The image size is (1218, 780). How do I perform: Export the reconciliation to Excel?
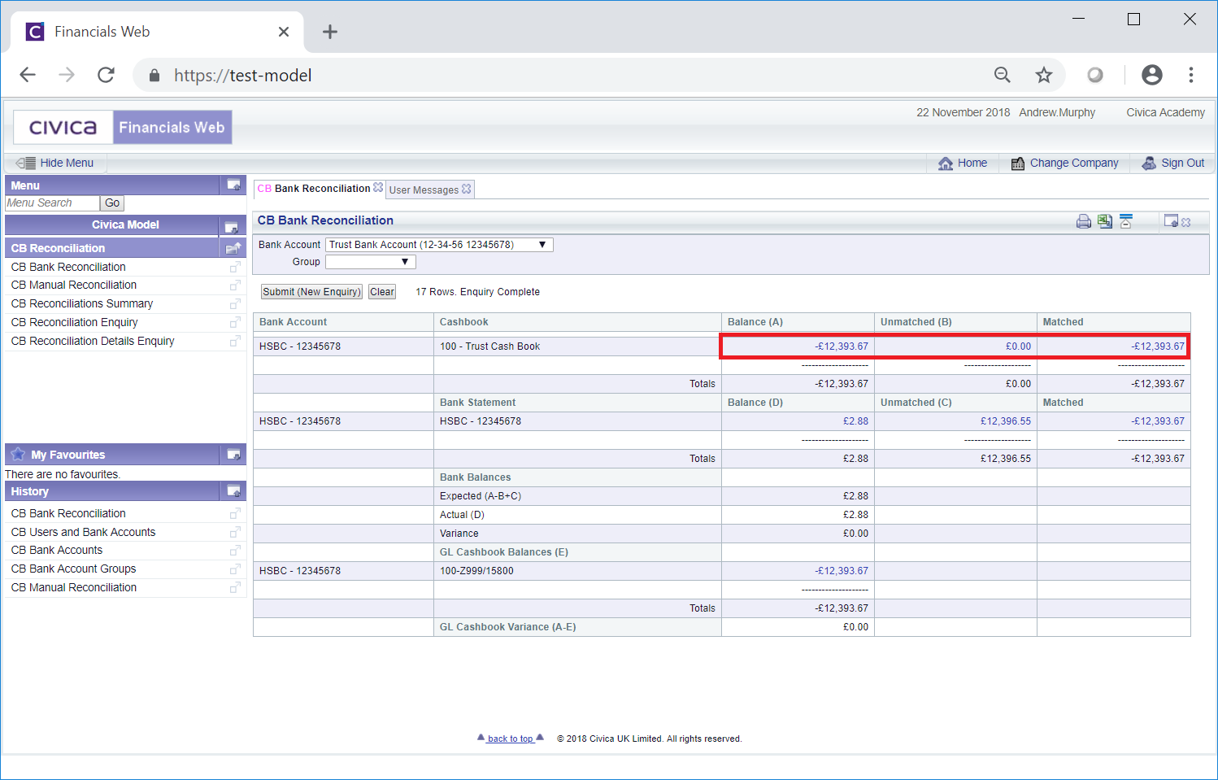(1104, 221)
